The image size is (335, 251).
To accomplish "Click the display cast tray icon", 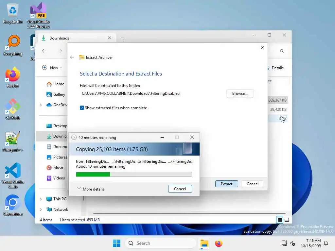I will (x=284, y=243).
